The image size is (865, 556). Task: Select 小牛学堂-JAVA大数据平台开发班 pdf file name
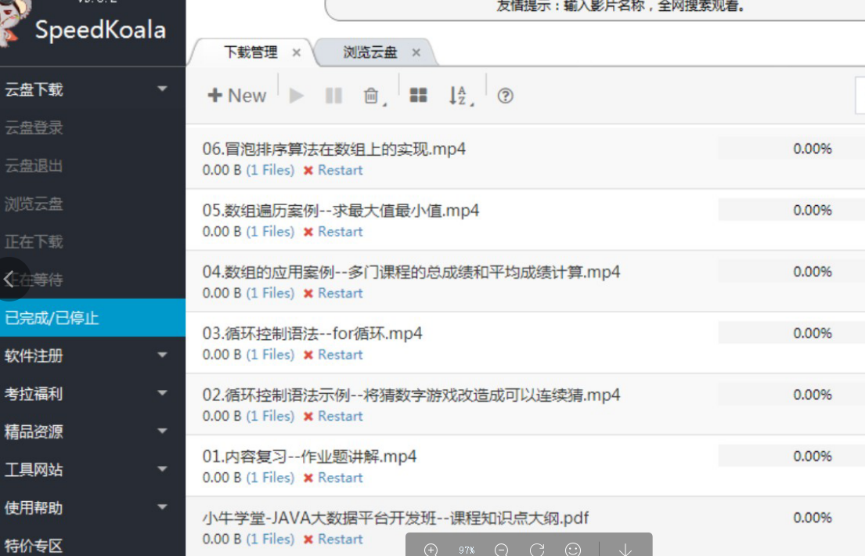tap(395, 518)
